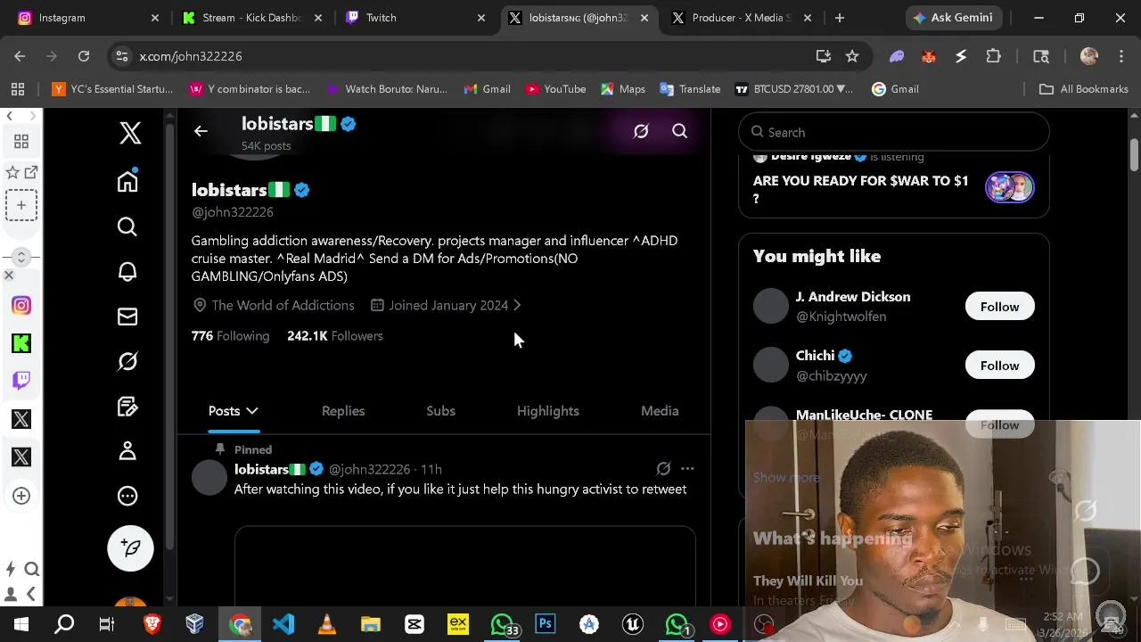
Task: Switch to the Replies tab
Action: click(343, 411)
